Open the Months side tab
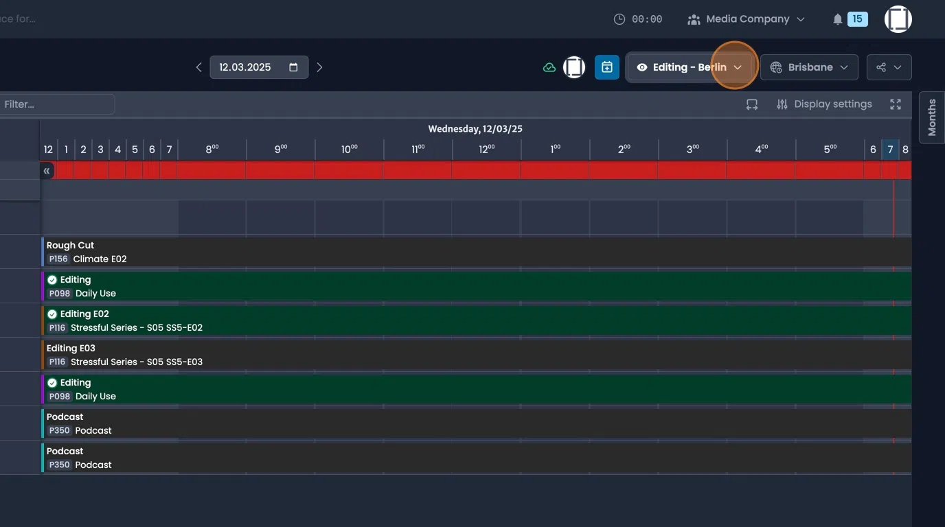Screen dimensions: 945x527 tap(932, 117)
